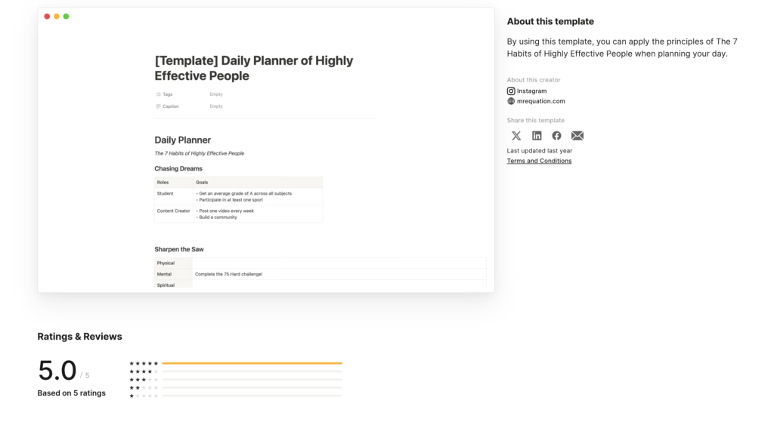Click the globe icon beside mrequation.com
The image size is (774, 422).
pyautogui.click(x=511, y=101)
